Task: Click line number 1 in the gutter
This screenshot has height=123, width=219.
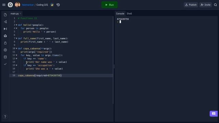Action: click(x=14, y=18)
